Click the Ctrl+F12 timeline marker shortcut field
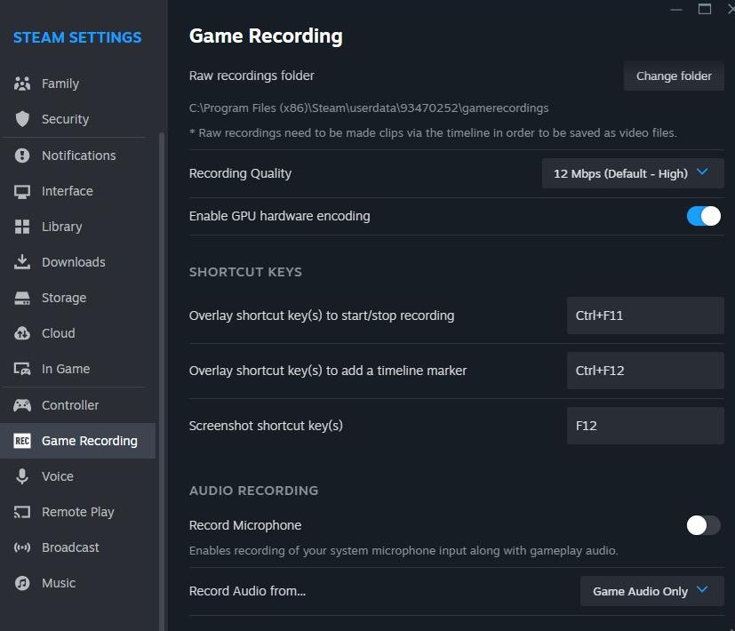This screenshot has width=735, height=631. (x=645, y=371)
